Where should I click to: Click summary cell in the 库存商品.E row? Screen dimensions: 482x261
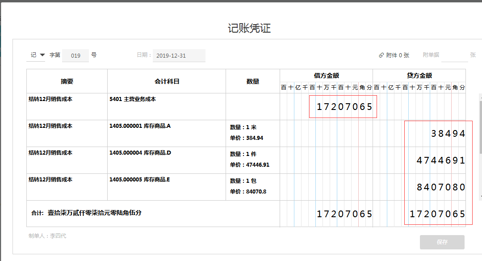point(67,187)
